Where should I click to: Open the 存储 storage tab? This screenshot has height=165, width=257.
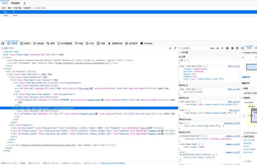(101, 43)
